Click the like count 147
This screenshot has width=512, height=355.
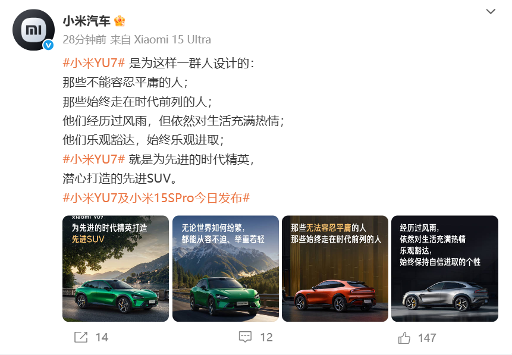point(427,338)
